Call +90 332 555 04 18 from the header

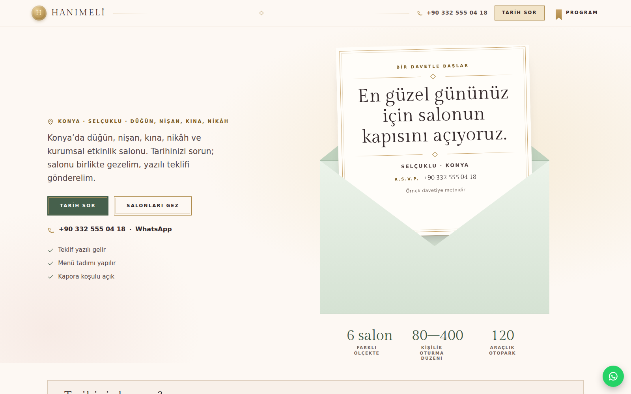tap(457, 13)
